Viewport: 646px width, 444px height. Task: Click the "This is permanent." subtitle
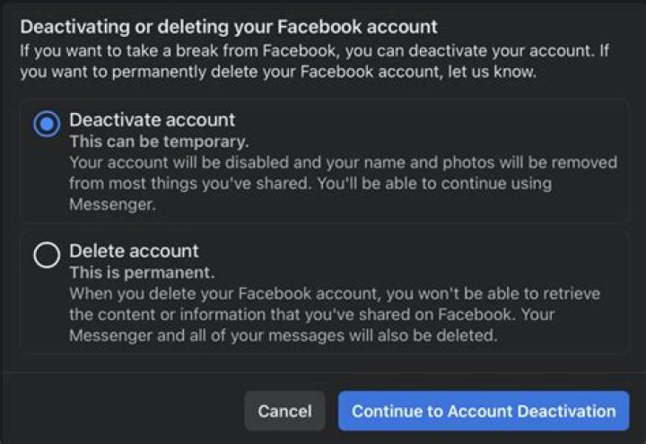(143, 274)
